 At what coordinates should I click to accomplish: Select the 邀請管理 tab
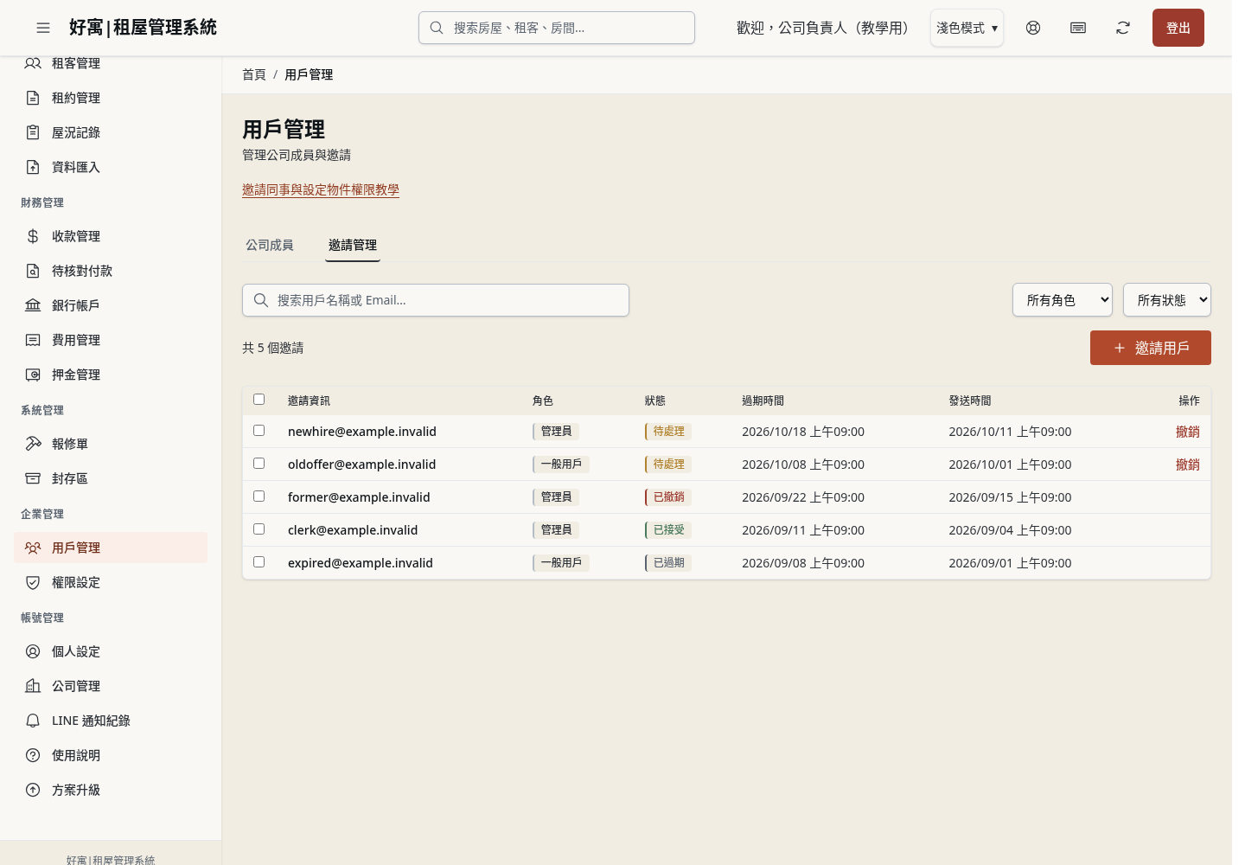click(x=353, y=245)
